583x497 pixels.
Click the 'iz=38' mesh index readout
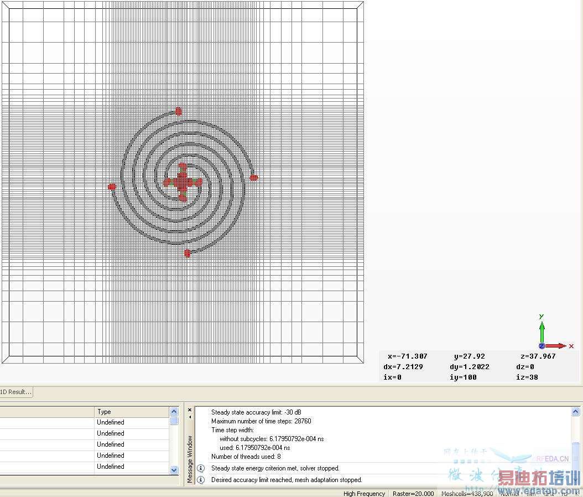(527, 377)
